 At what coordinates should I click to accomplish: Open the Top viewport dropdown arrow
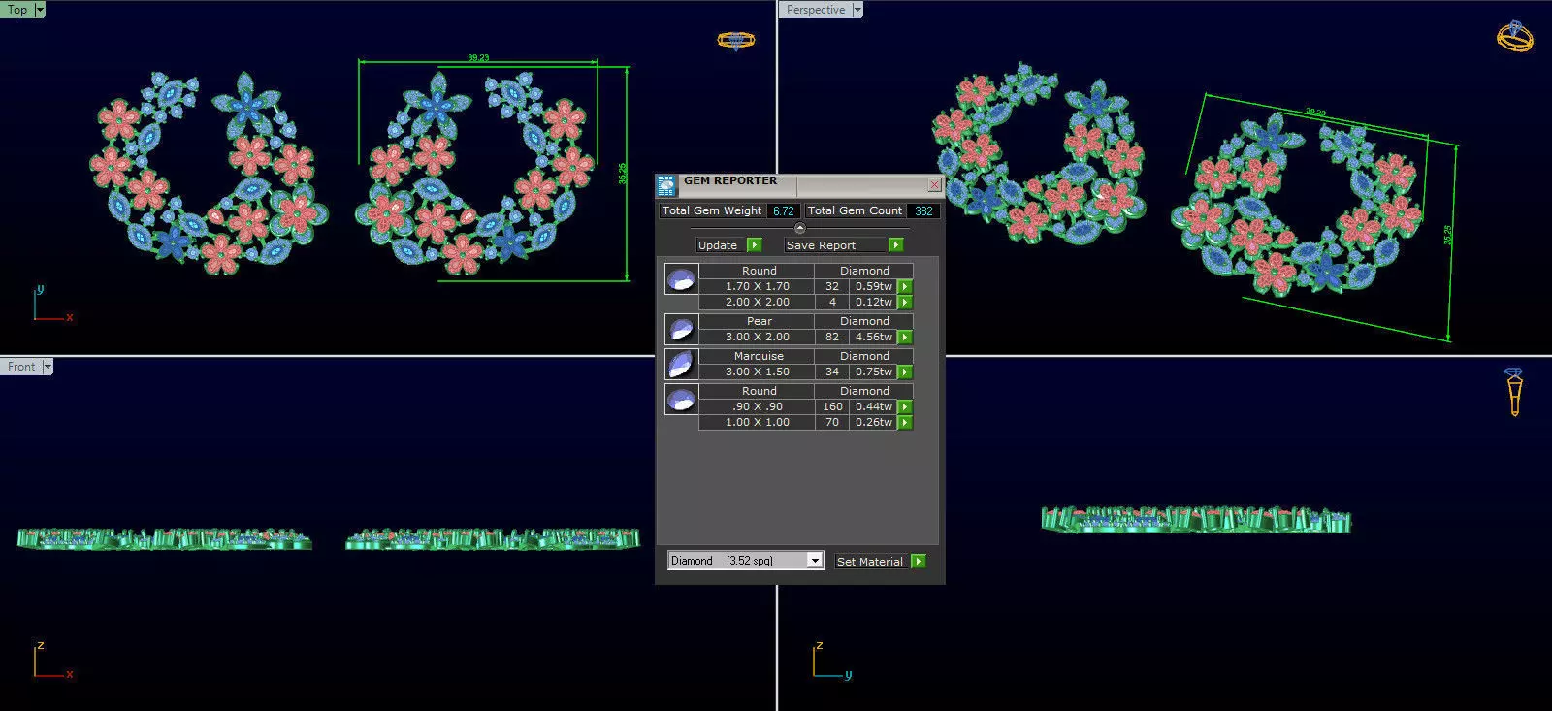click(40, 10)
